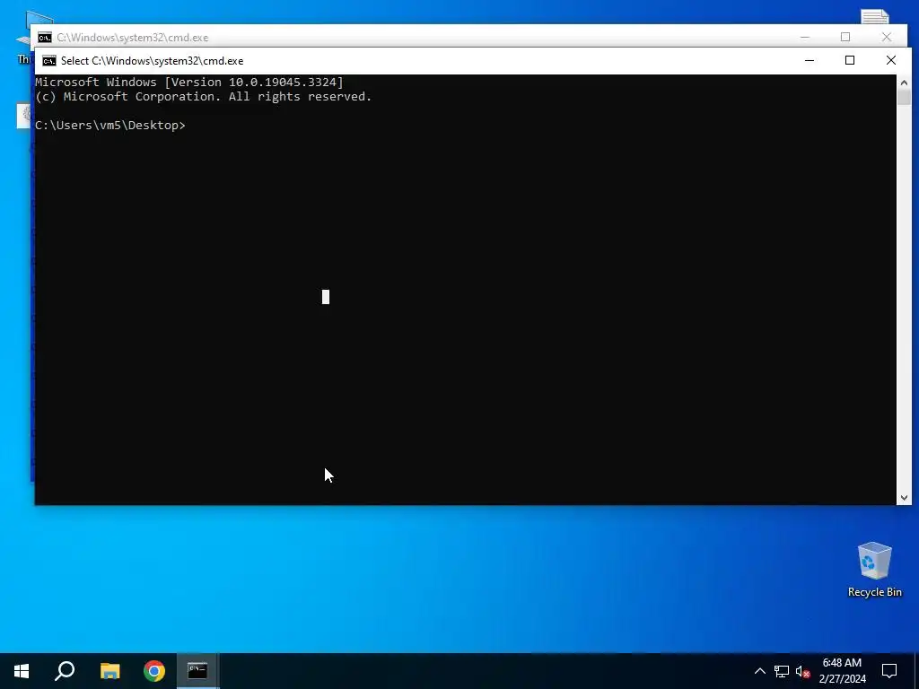Click the background window title 'C:\Windows\system32\cmd.exe'
This screenshot has height=689, width=919.
pos(133,38)
